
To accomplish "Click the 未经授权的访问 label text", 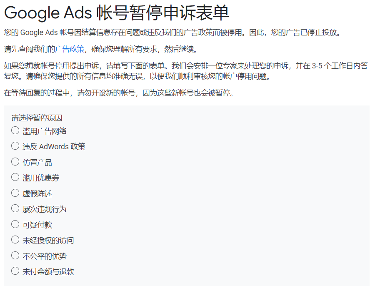I will point(48,240).
